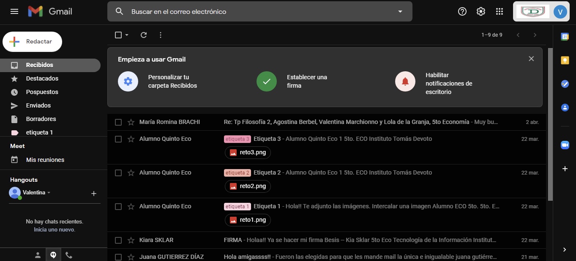This screenshot has width=576, height=261.
Task: Open the account avatar V
Action: pos(560,11)
